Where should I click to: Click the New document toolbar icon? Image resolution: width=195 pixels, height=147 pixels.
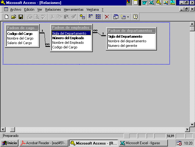click(7, 17)
